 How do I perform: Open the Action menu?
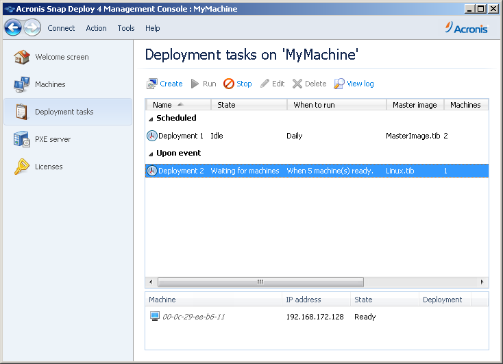pyautogui.click(x=96, y=28)
